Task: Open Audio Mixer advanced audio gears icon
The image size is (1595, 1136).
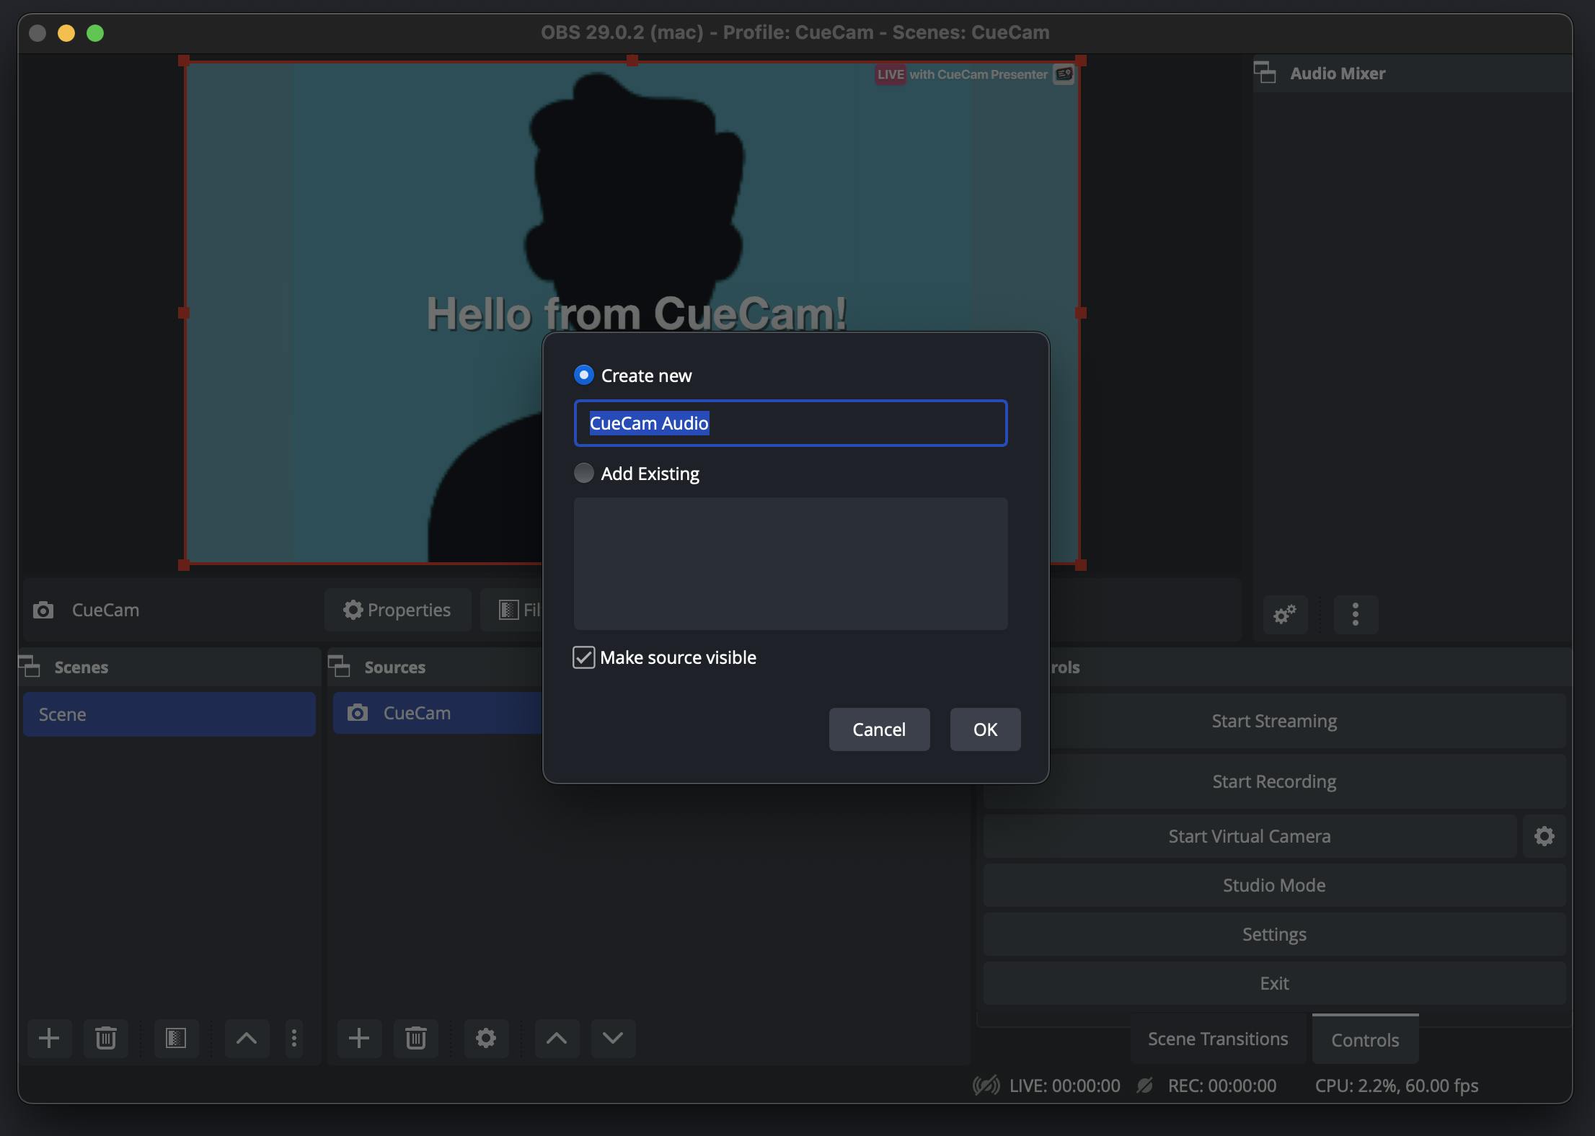Action: pos(1285,614)
